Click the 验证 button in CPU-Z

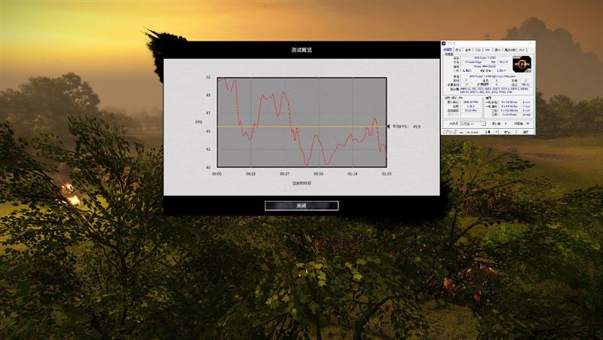[x=507, y=132]
